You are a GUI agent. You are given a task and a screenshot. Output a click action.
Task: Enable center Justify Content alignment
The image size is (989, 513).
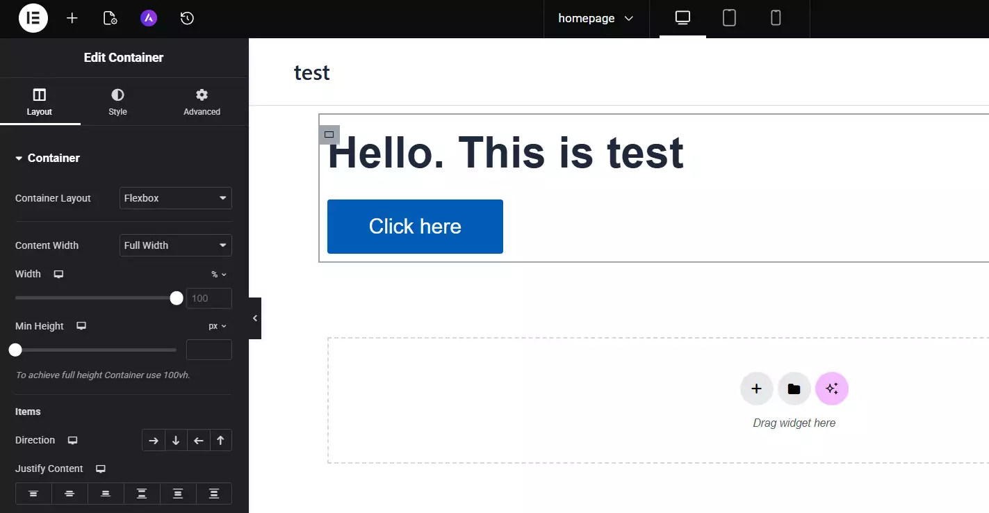[x=70, y=494]
